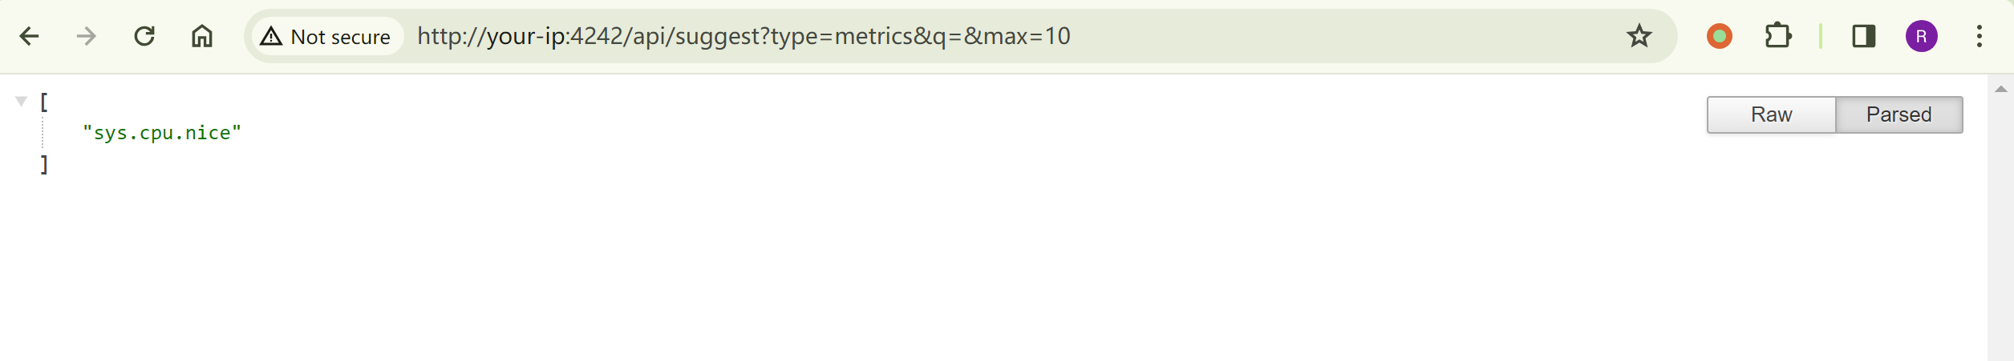
Task: Click the closing bracket of the JSON array
Action: [44, 164]
